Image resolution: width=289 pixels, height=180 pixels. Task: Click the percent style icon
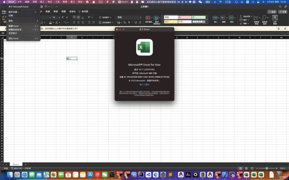(x=125, y=23)
